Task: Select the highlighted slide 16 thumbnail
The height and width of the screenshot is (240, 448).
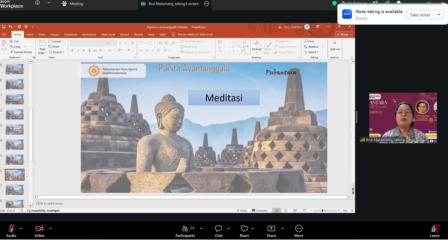Action: 15,175
